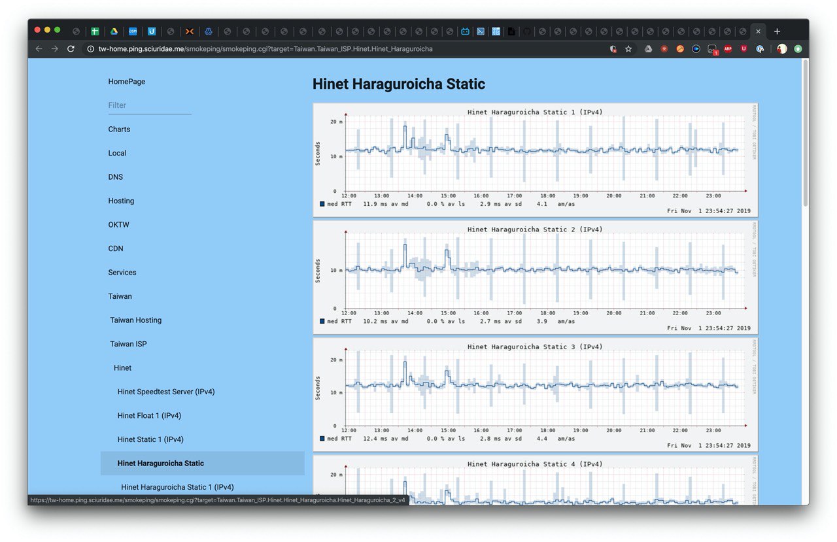Open the user profile avatar in the toolbar
The image size is (837, 542).
click(x=781, y=48)
